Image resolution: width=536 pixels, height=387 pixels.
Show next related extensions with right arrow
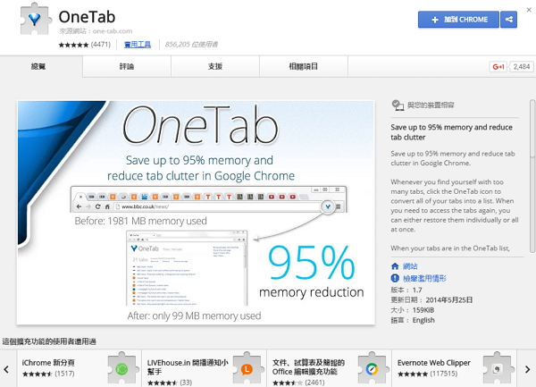[x=527, y=369]
